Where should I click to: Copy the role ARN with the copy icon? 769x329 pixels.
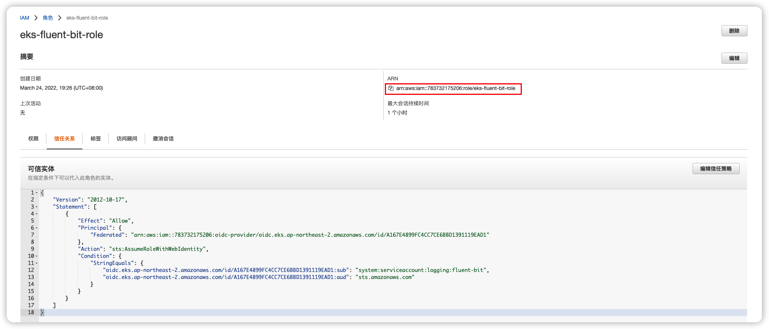click(391, 88)
